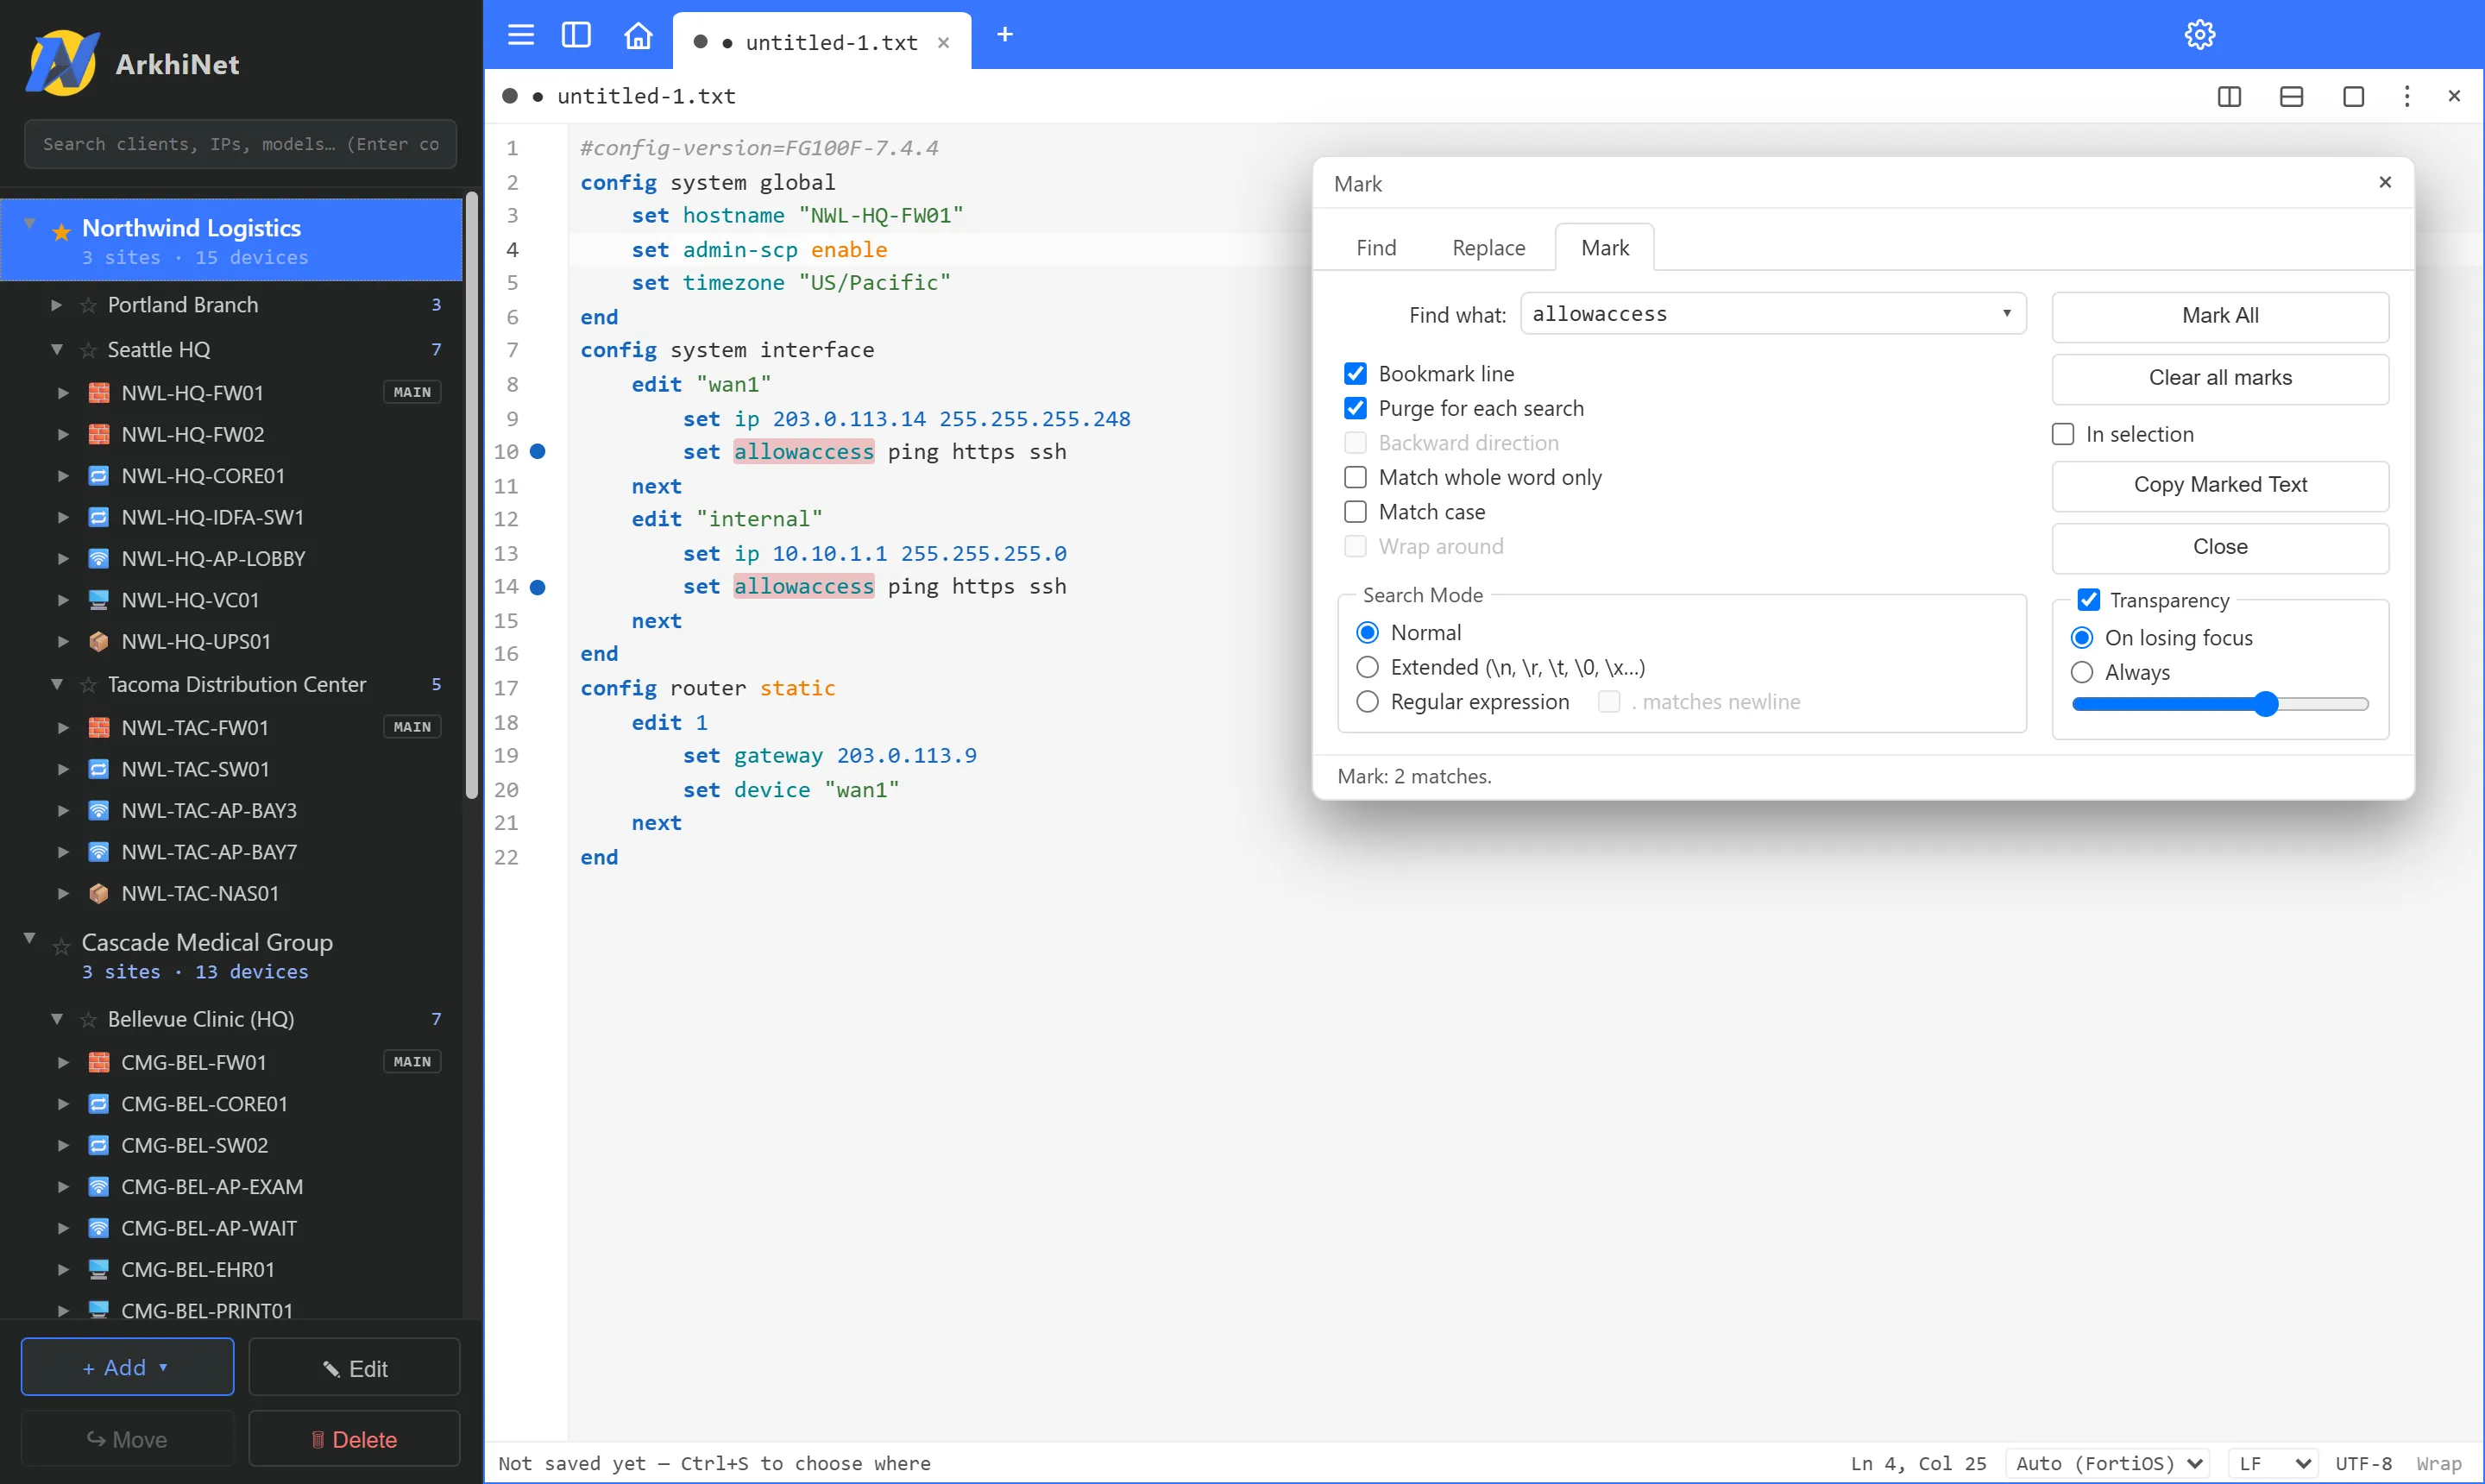Star the Cascade Medical Group client
Image resolution: width=2485 pixels, height=1484 pixels.
point(61,946)
